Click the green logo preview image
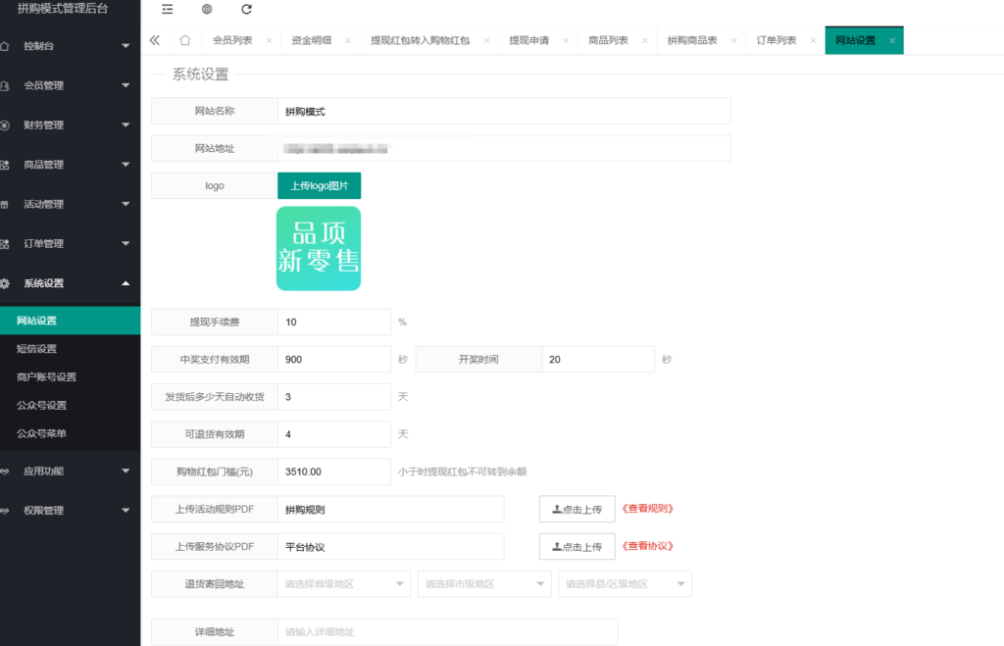The width and height of the screenshot is (1004, 646). pyautogui.click(x=318, y=248)
